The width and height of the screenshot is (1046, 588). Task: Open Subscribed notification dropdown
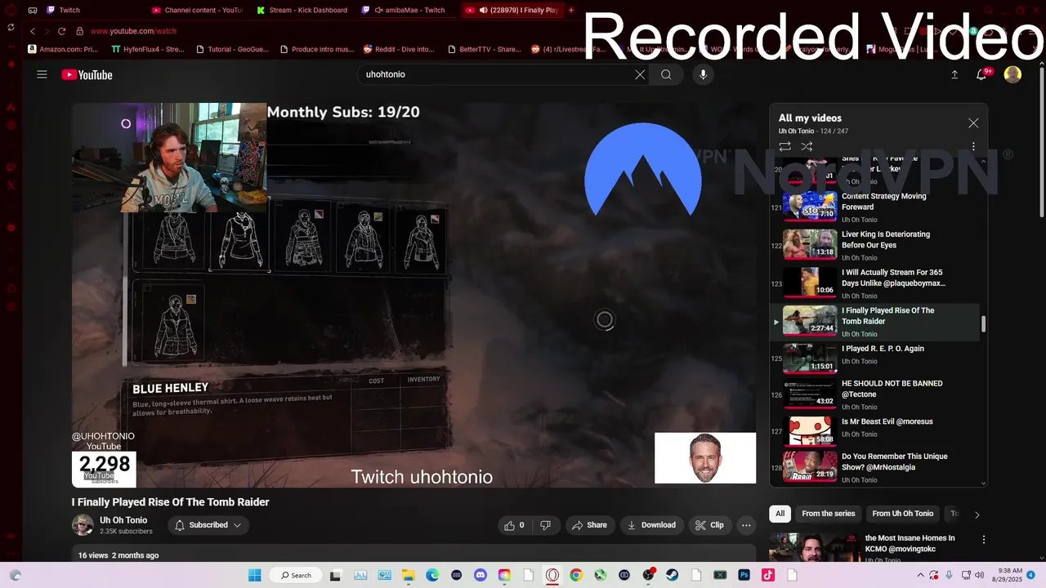pos(208,525)
